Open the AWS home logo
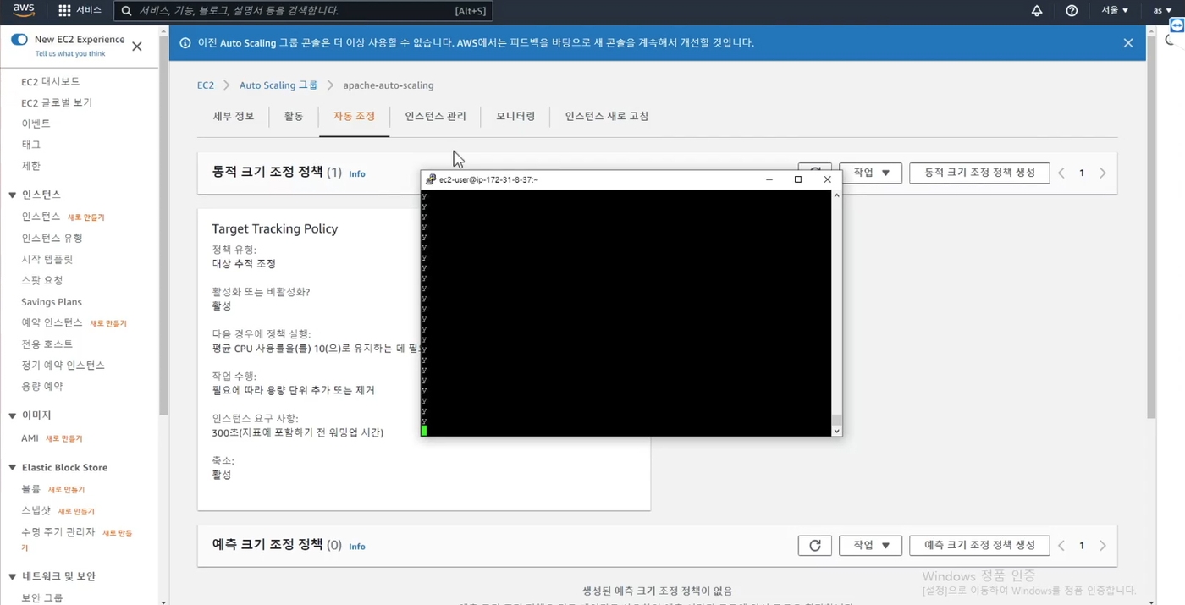The height and width of the screenshot is (605, 1185). pos(24,10)
